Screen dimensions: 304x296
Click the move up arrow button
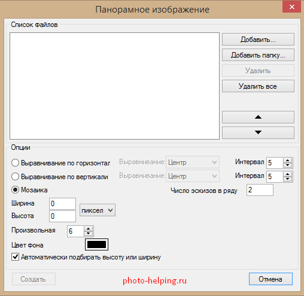pos(258,117)
